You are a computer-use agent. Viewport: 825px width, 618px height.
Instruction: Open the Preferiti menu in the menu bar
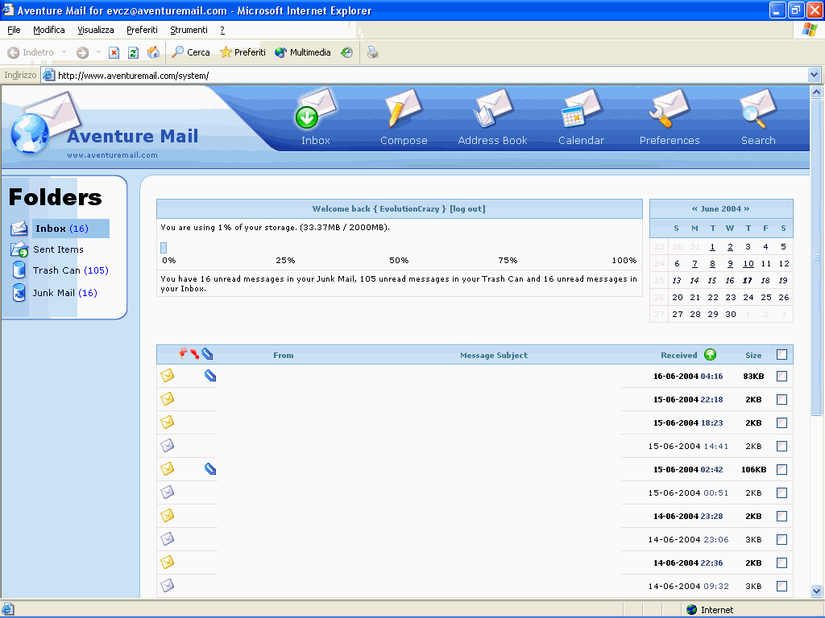[142, 30]
